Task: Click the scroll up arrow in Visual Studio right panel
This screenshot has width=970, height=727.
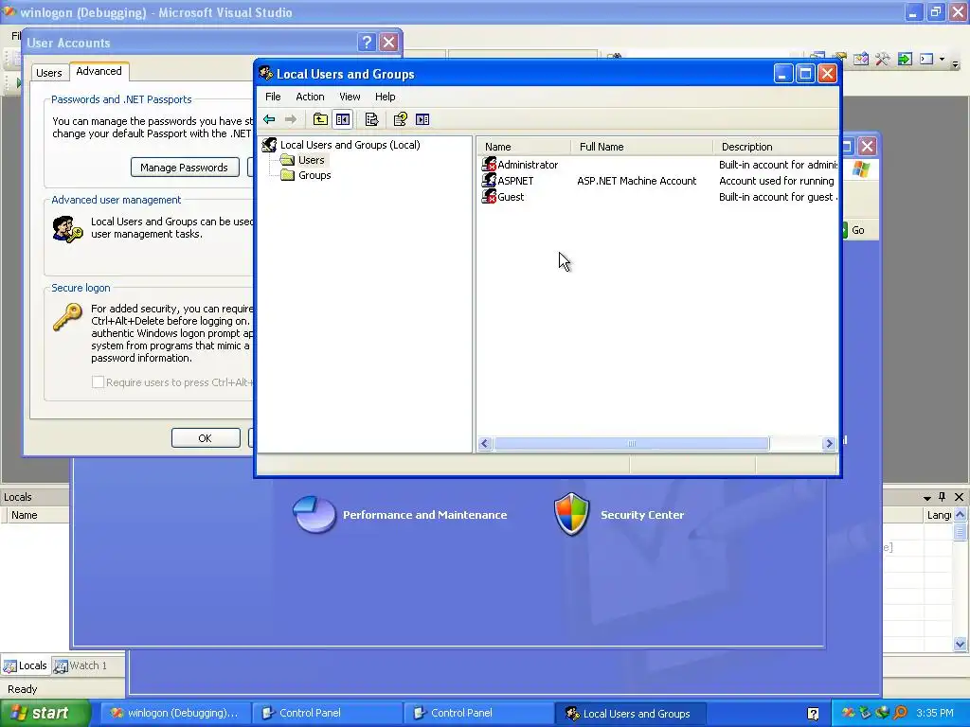Action: pos(960,514)
